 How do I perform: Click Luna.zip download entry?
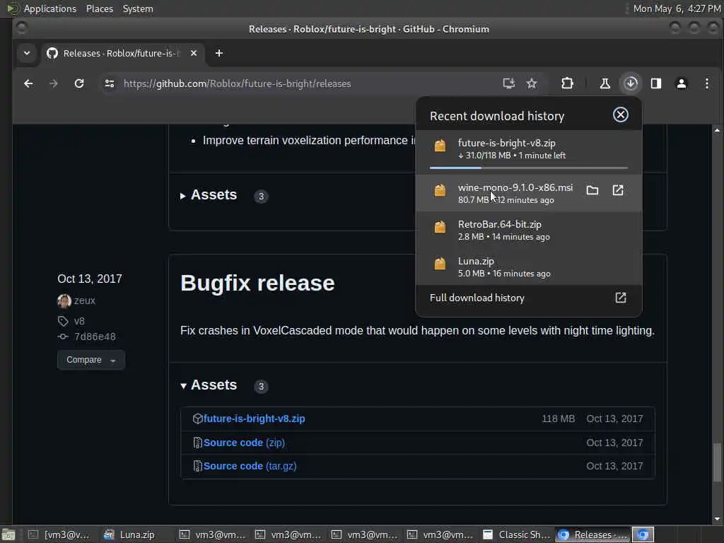point(529,267)
